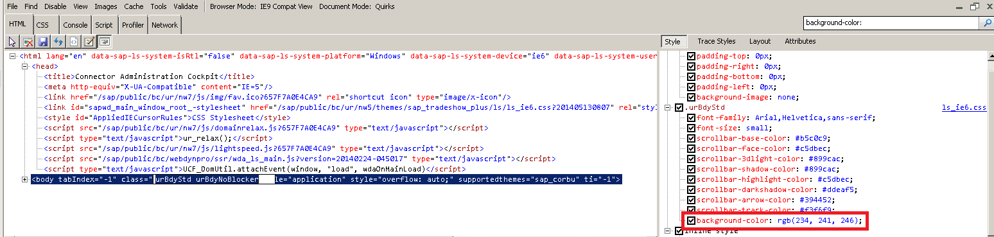Uncheck the padding-bottom property
This screenshot has height=237, width=994.
[x=691, y=76]
